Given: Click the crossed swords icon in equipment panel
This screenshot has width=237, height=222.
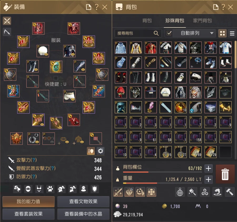Looking at the screenshot, I should pyautogui.click(x=7, y=21).
